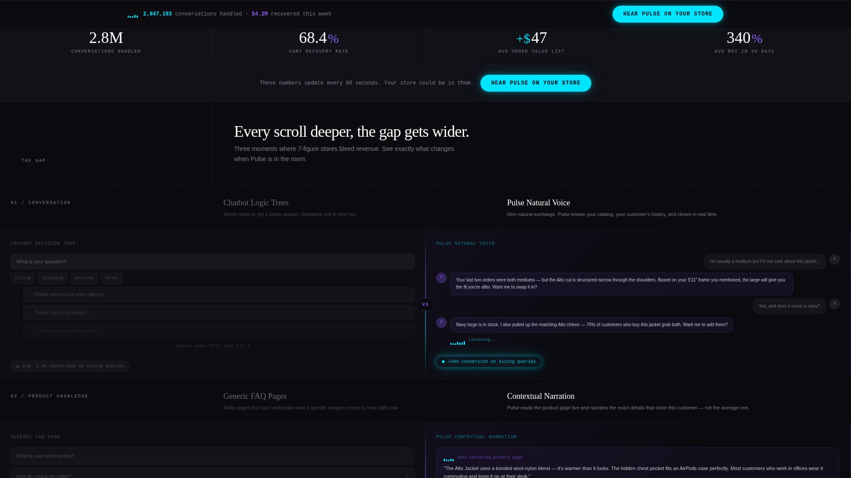Select the Sizing chip in chatbot tree
The image size is (851, 478).
pyautogui.click(x=23, y=278)
